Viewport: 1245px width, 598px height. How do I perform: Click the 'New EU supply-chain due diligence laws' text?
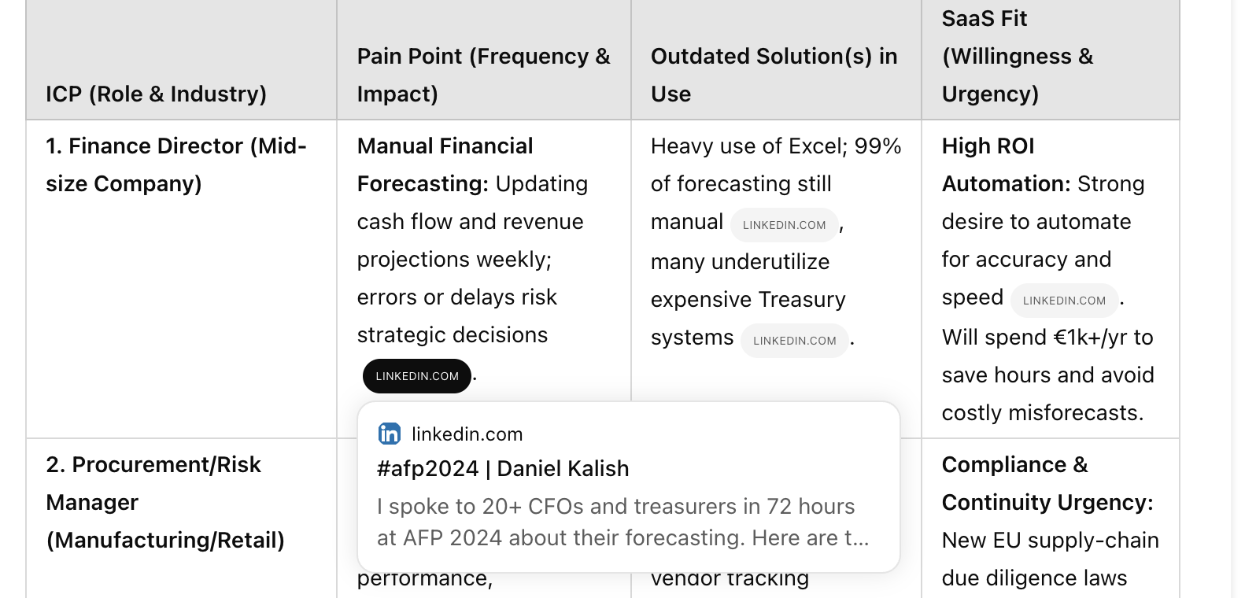coord(1051,559)
